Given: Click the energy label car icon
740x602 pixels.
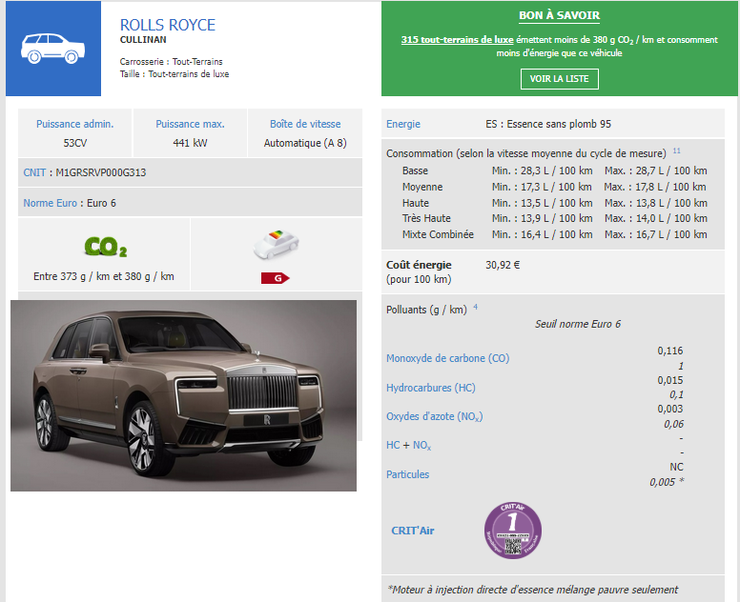Looking at the screenshot, I should [x=277, y=244].
